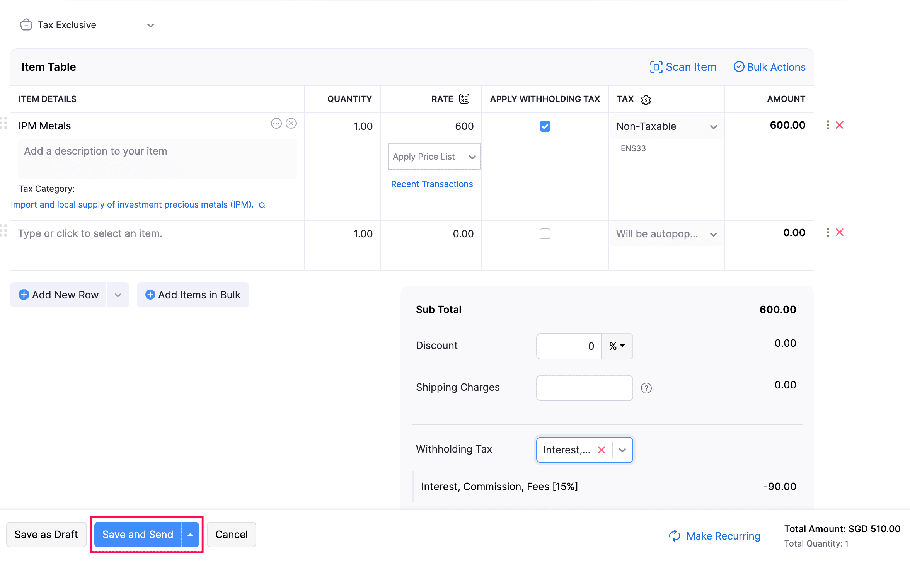Check withholding tax for empty row
This screenshot has height=562, width=910.
[x=545, y=234]
